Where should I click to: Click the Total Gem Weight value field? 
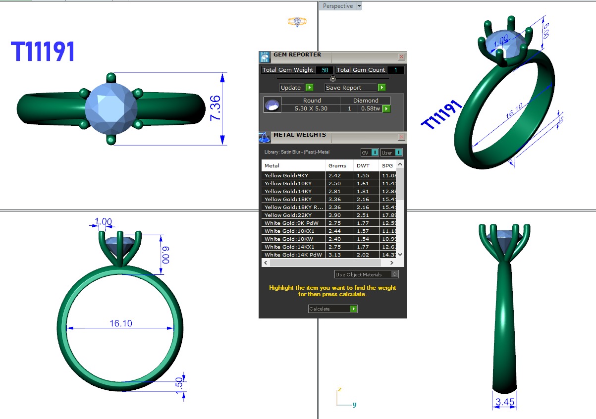pyautogui.click(x=324, y=70)
